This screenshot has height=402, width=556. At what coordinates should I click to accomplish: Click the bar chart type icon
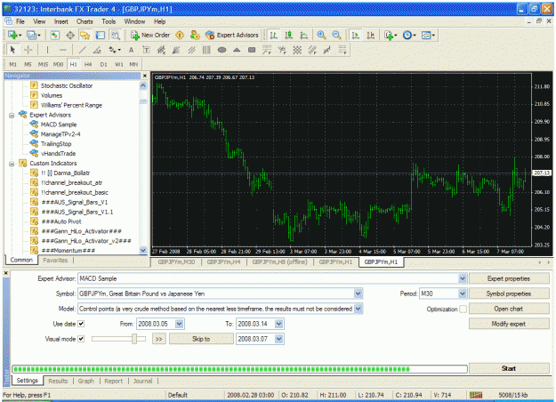coord(274,35)
